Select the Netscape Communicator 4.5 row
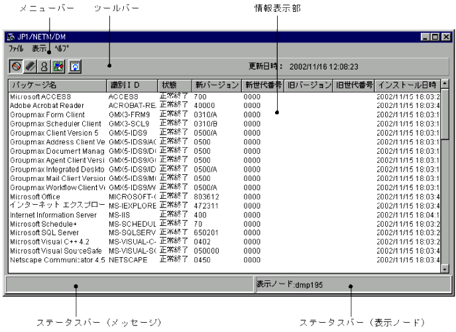Image resolution: width=456 pixels, height=332 pixels. 224,260
